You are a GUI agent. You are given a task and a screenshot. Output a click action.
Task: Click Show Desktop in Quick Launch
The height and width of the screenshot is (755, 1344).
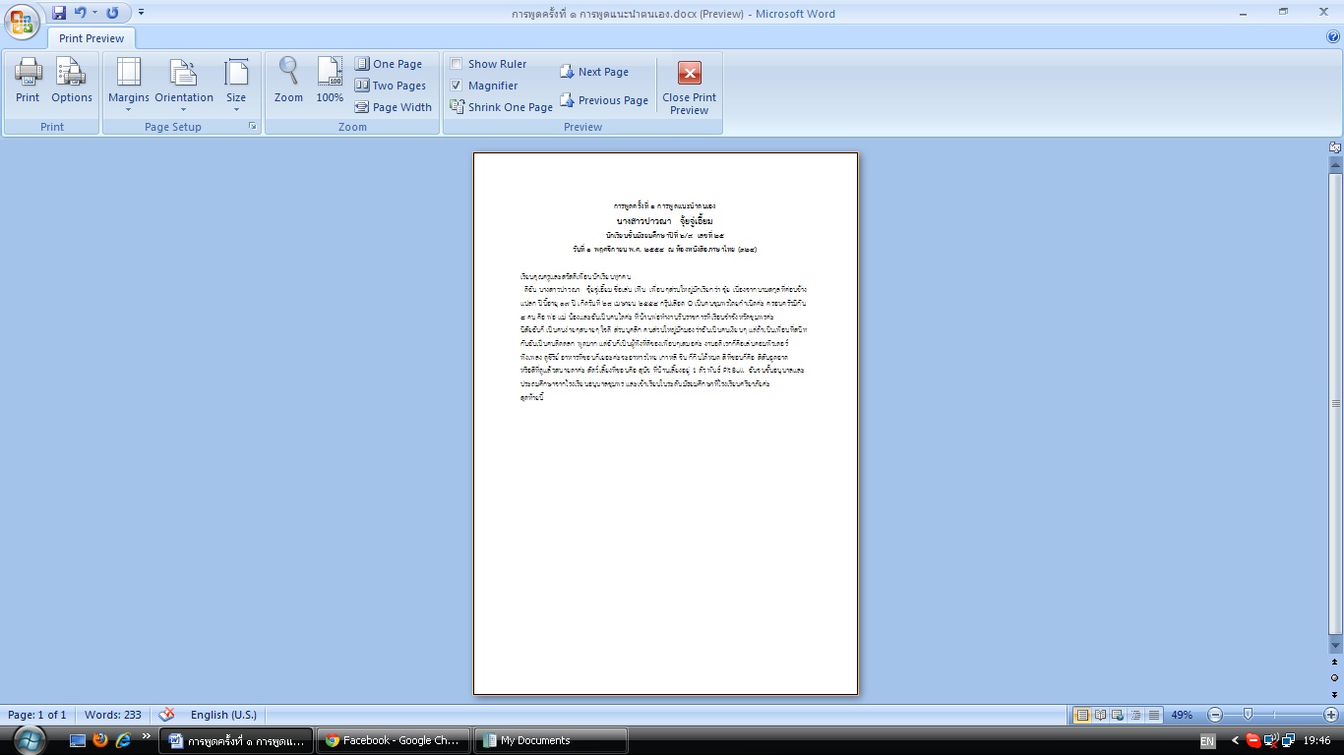pyautogui.click(x=78, y=740)
